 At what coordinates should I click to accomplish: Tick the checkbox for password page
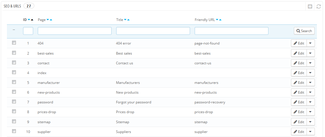point(14,101)
